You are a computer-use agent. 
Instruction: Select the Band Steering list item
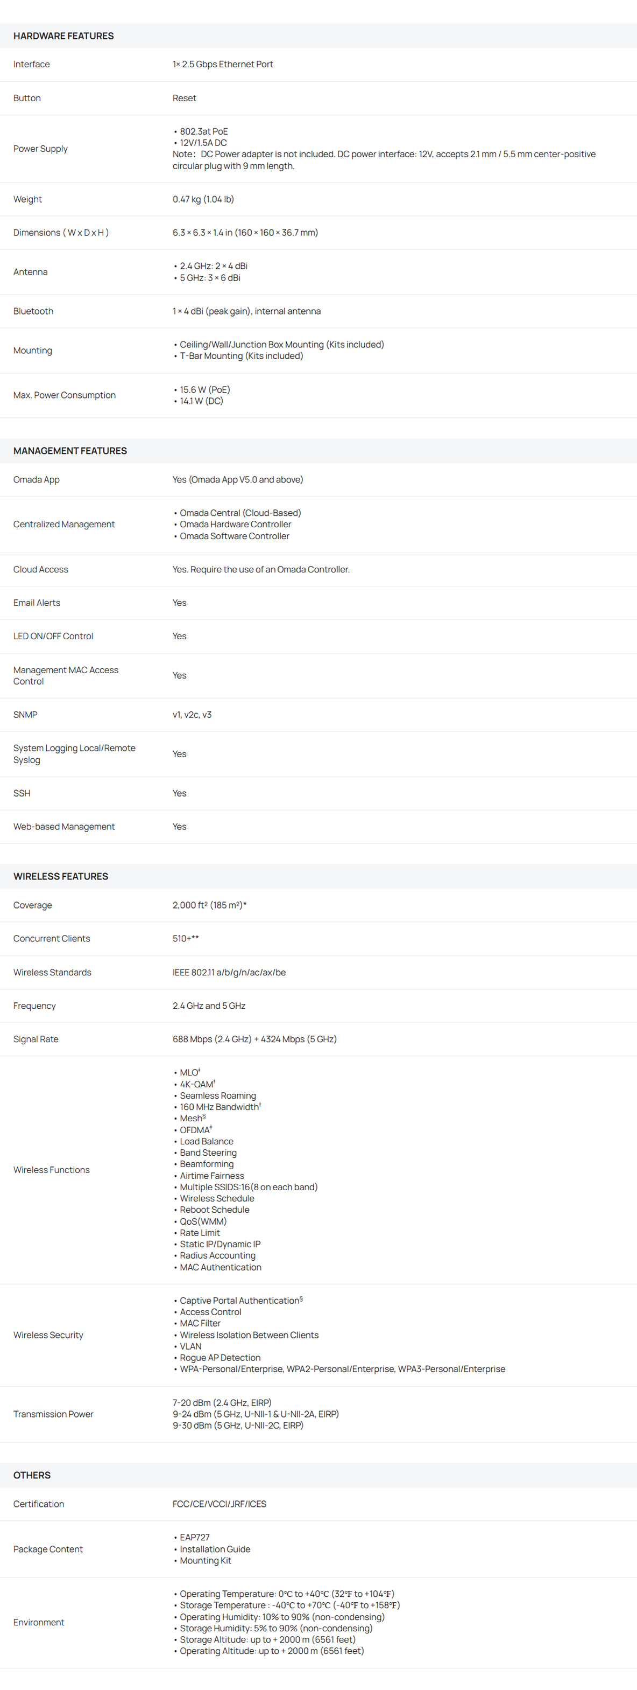coord(208,1153)
